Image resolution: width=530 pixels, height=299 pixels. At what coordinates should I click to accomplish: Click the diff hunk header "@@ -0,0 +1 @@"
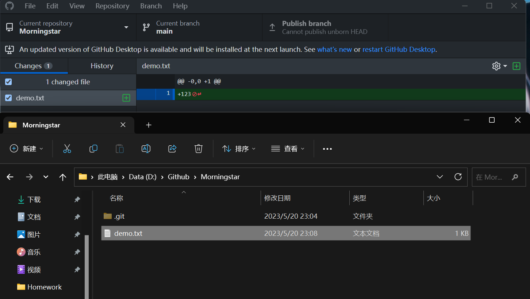(199, 81)
